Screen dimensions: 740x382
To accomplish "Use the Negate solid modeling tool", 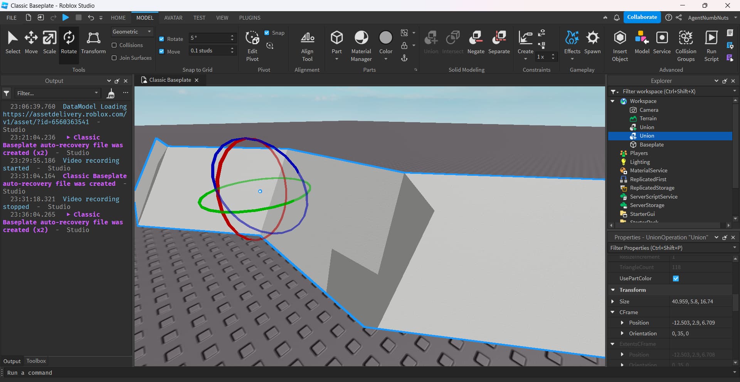I will 476,42.
